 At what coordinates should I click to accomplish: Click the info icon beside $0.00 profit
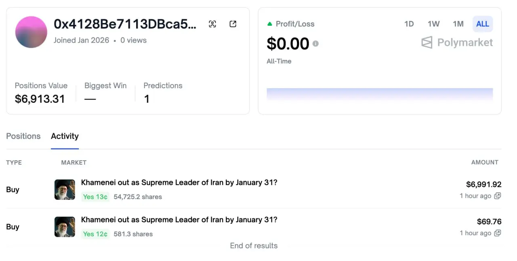[x=315, y=43]
